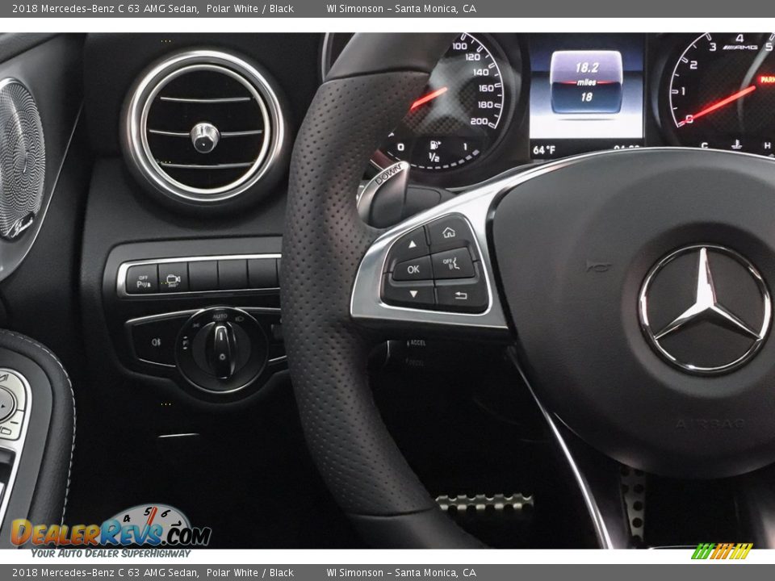Click the air vent center knob

(x=204, y=137)
